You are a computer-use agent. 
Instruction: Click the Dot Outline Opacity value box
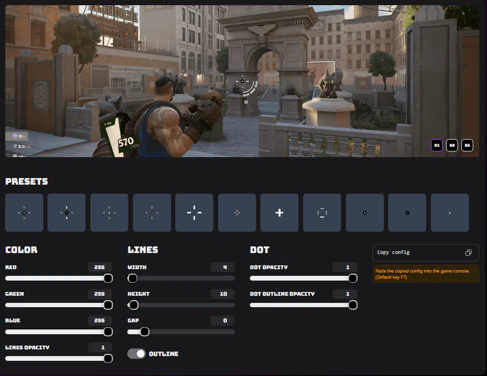click(x=345, y=294)
